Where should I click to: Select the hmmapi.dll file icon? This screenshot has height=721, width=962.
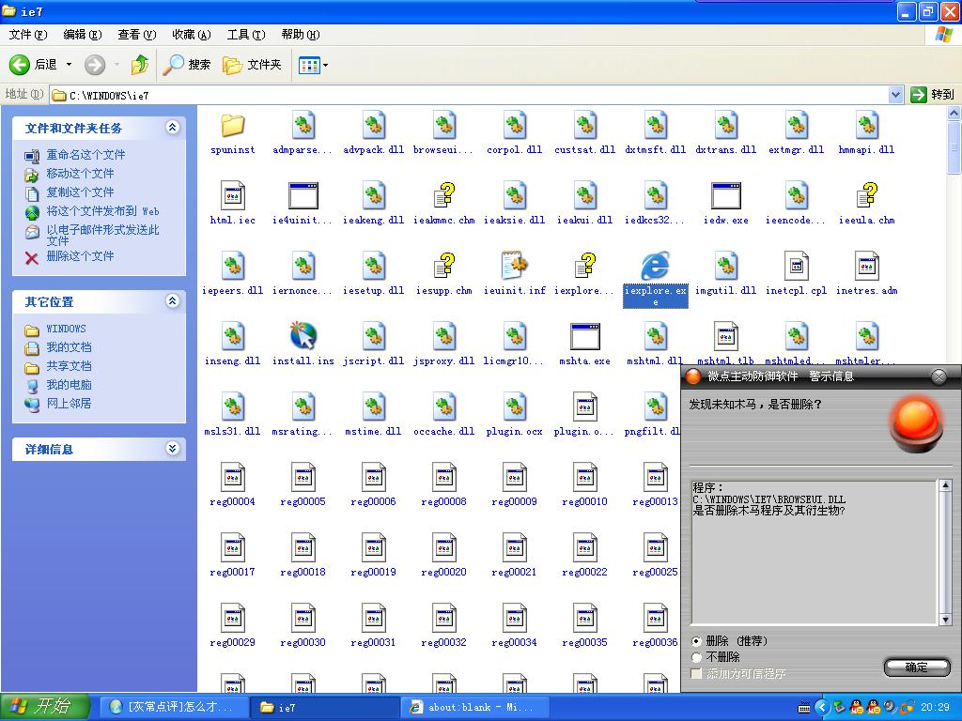[x=867, y=126]
